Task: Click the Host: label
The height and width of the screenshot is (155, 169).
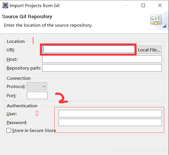Action: coord(12,59)
